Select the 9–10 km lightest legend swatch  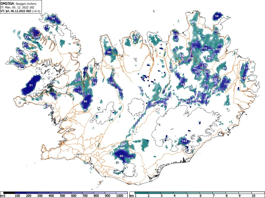tap(245, 193)
